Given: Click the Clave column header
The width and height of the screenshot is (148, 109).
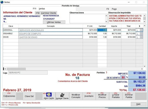Looking at the screenshot, I should [11, 26].
